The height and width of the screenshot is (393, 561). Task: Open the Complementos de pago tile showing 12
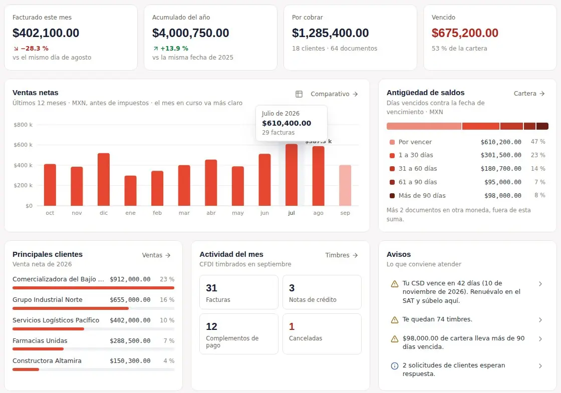point(238,334)
